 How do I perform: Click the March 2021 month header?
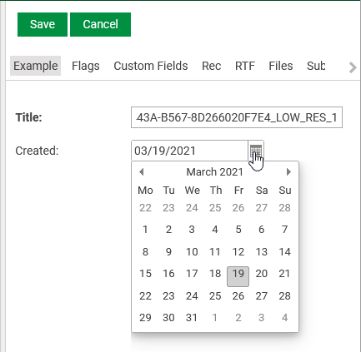pyautogui.click(x=215, y=172)
